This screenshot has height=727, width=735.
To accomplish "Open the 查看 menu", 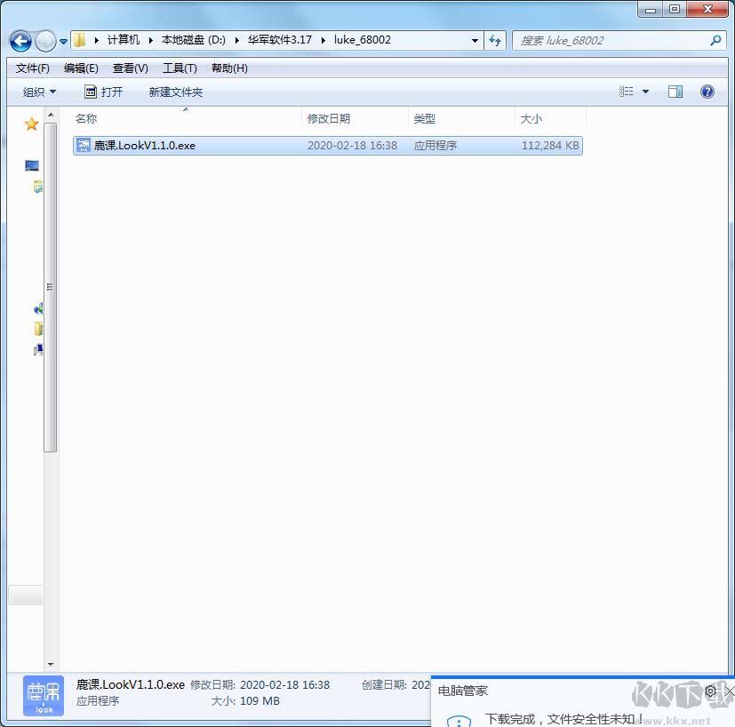I will click(x=128, y=68).
